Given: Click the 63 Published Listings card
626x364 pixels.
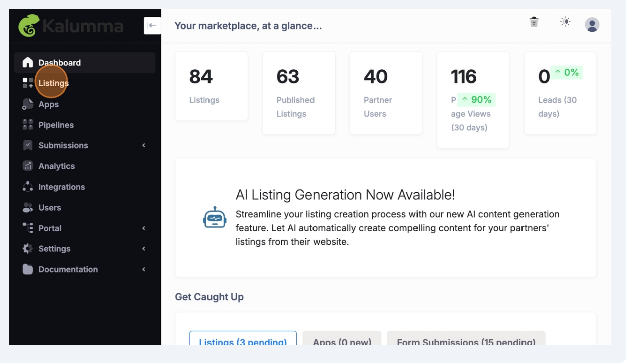Looking at the screenshot, I should (299, 93).
